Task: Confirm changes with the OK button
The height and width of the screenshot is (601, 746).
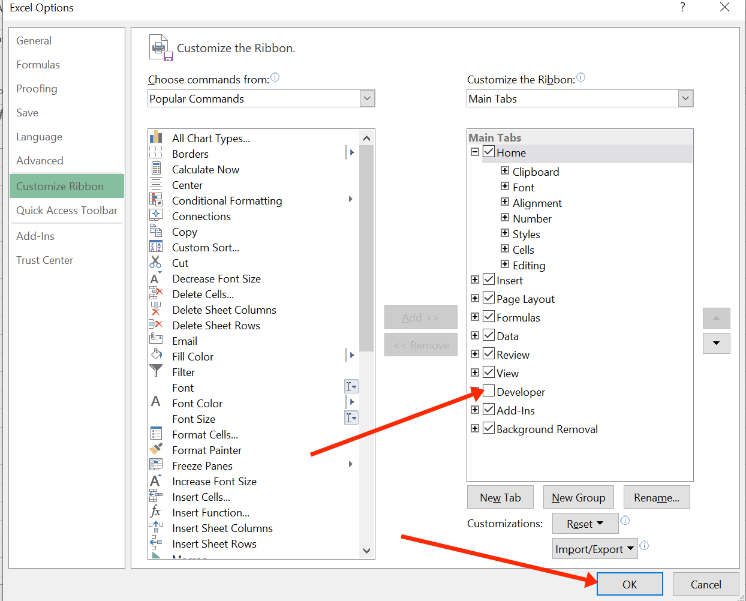Action: coord(630,584)
